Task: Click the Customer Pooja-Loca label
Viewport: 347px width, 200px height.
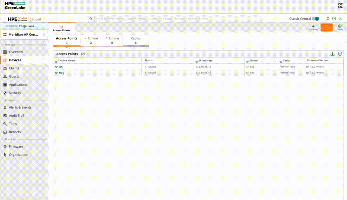Action: click(x=20, y=26)
